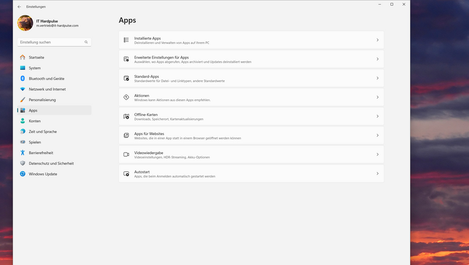Open Aktionen using the right chevron
The width and height of the screenshot is (469, 265).
377,98
